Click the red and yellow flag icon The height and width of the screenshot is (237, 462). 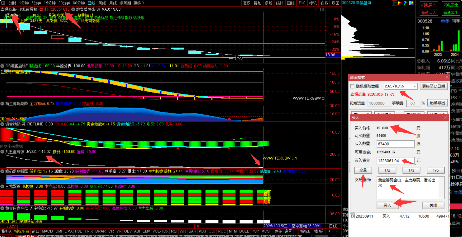click(x=400, y=3)
